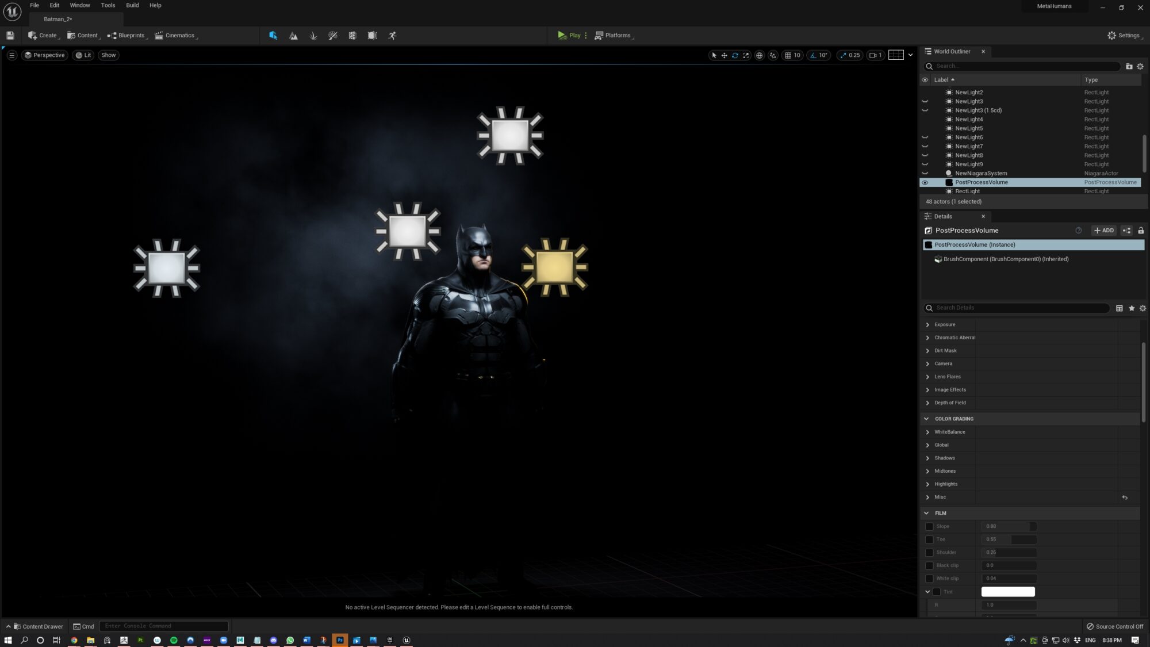
Task: Click the lock icon in Details panel
Action: tap(1141, 231)
